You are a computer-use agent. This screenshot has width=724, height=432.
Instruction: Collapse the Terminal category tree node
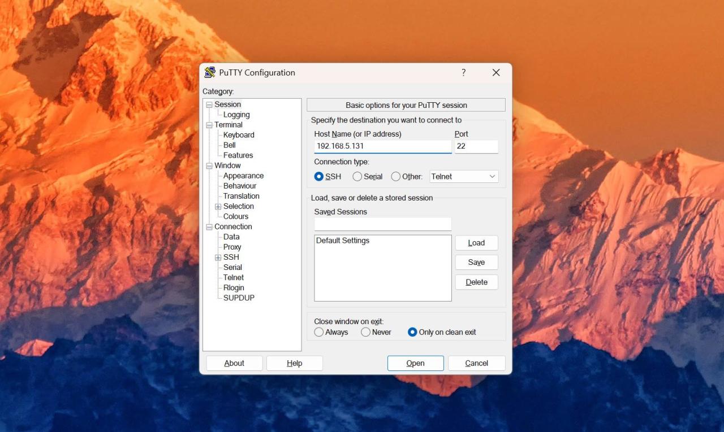209,125
